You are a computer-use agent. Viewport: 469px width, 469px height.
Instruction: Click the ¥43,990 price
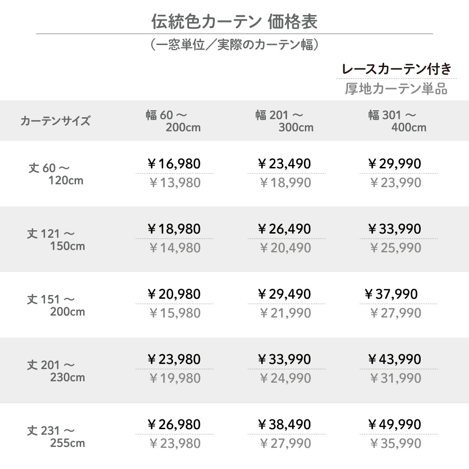click(395, 359)
